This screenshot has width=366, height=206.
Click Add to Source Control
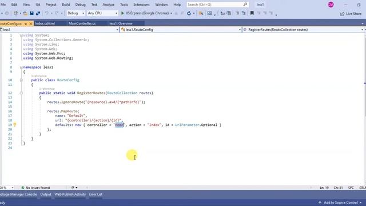coord(340,203)
